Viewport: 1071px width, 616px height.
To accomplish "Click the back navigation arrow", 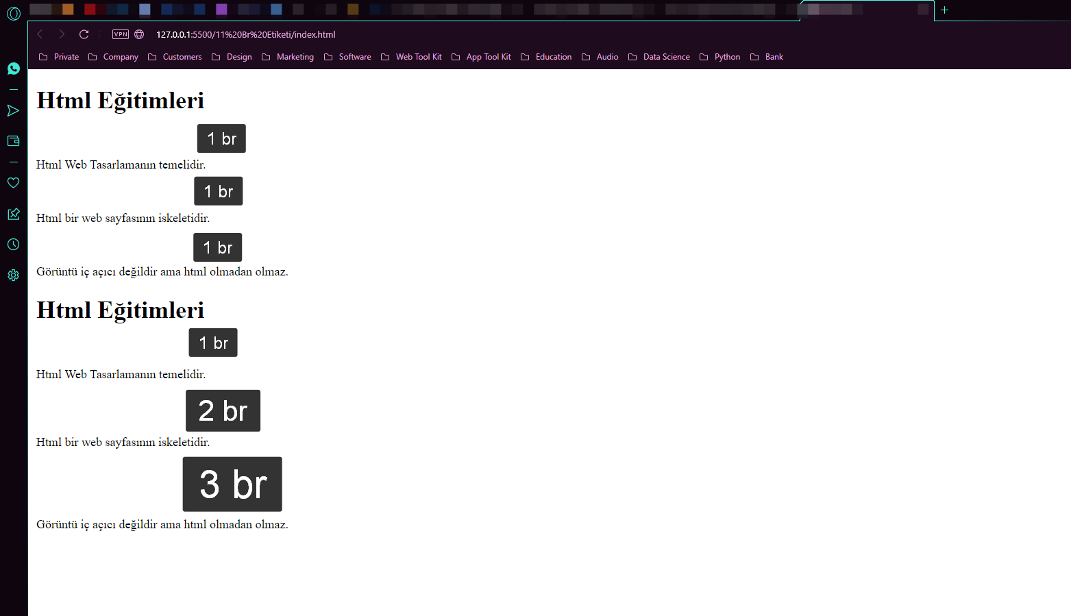I will coord(39,34).
